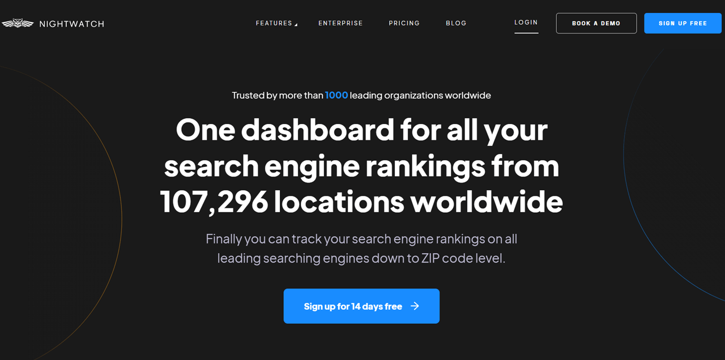Click the '107,296 locations worldwide' heading line
The image size is (725, 360).
(x=361, y=202)
